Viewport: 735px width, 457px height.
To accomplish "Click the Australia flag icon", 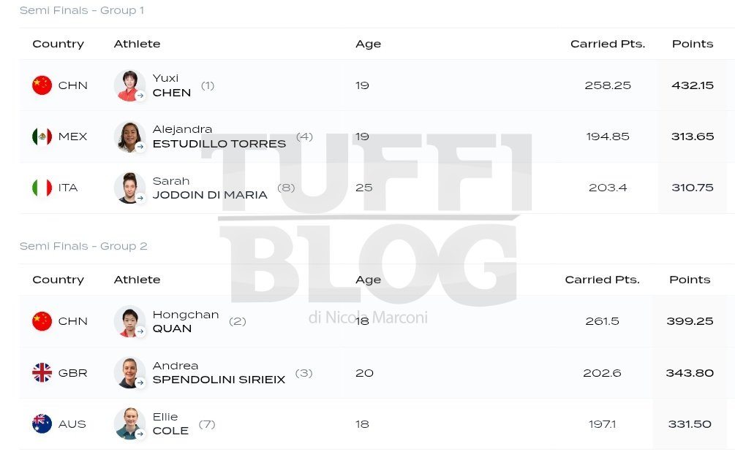I will click(42, 424).
